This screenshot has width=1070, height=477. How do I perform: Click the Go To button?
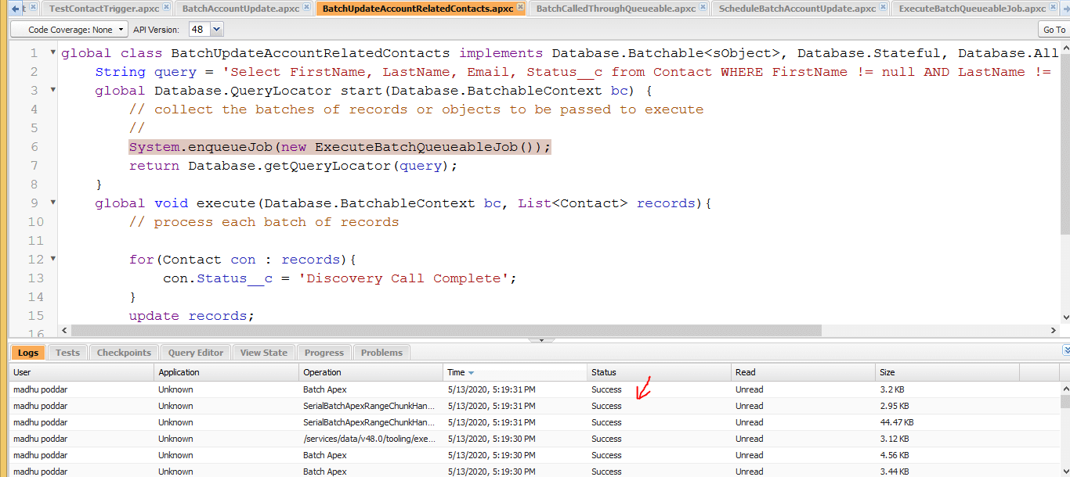click(x=1054, y=30)
